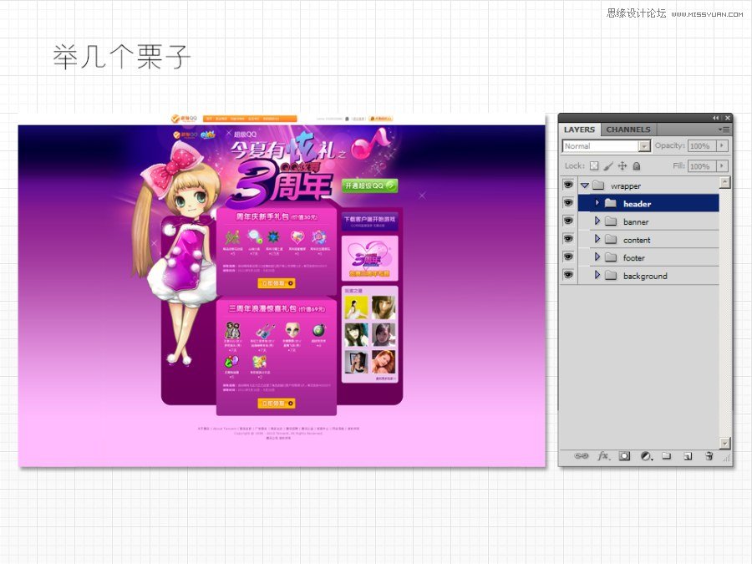Click the Fill value field

[701, 166]
